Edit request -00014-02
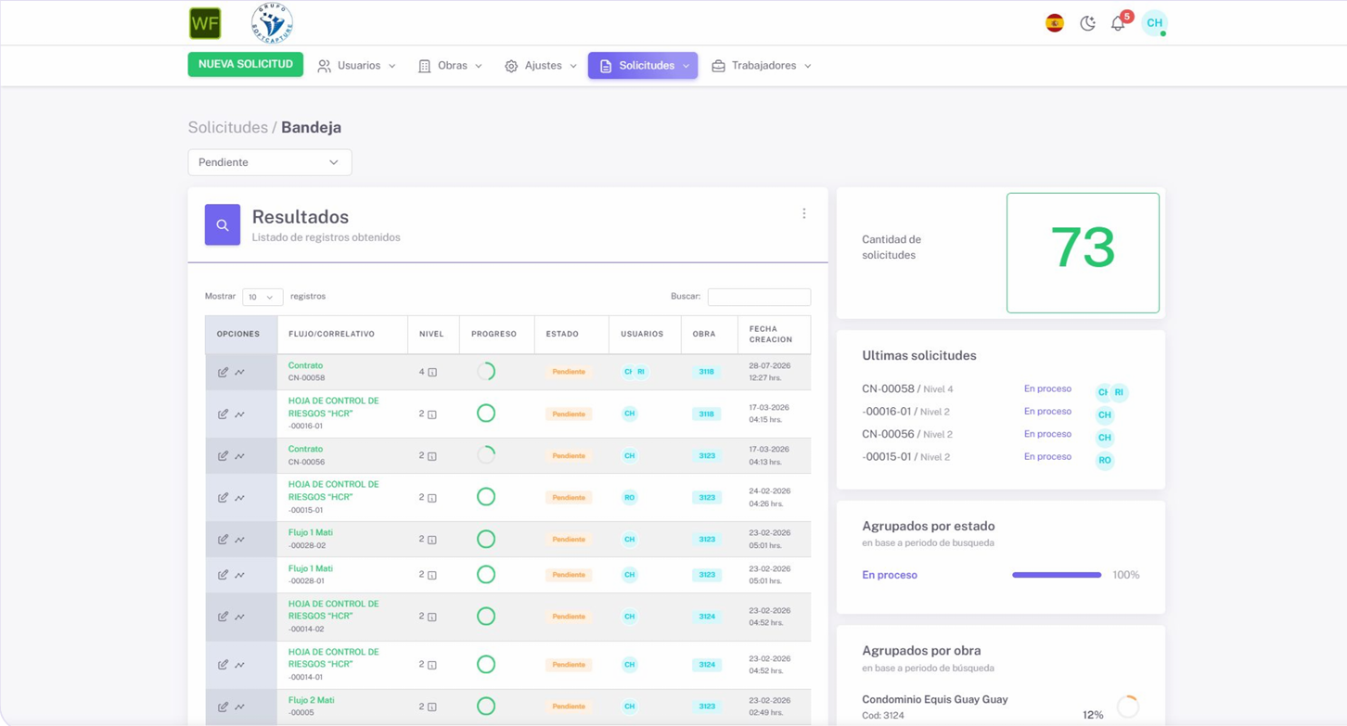 [x=223, y=616]
